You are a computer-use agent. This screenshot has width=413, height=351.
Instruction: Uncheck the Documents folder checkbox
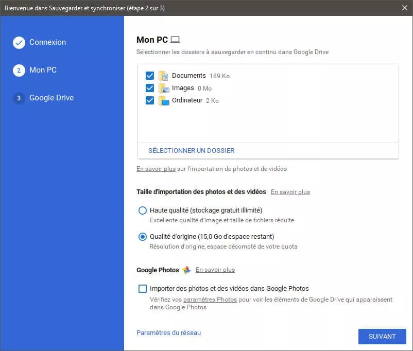pyautogui.click(x=150, y=76)
